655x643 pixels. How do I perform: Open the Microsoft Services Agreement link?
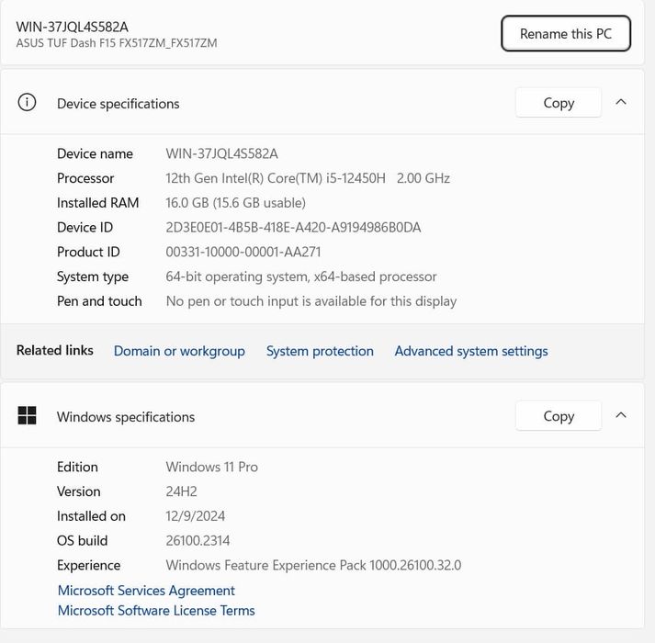[146, 591]
